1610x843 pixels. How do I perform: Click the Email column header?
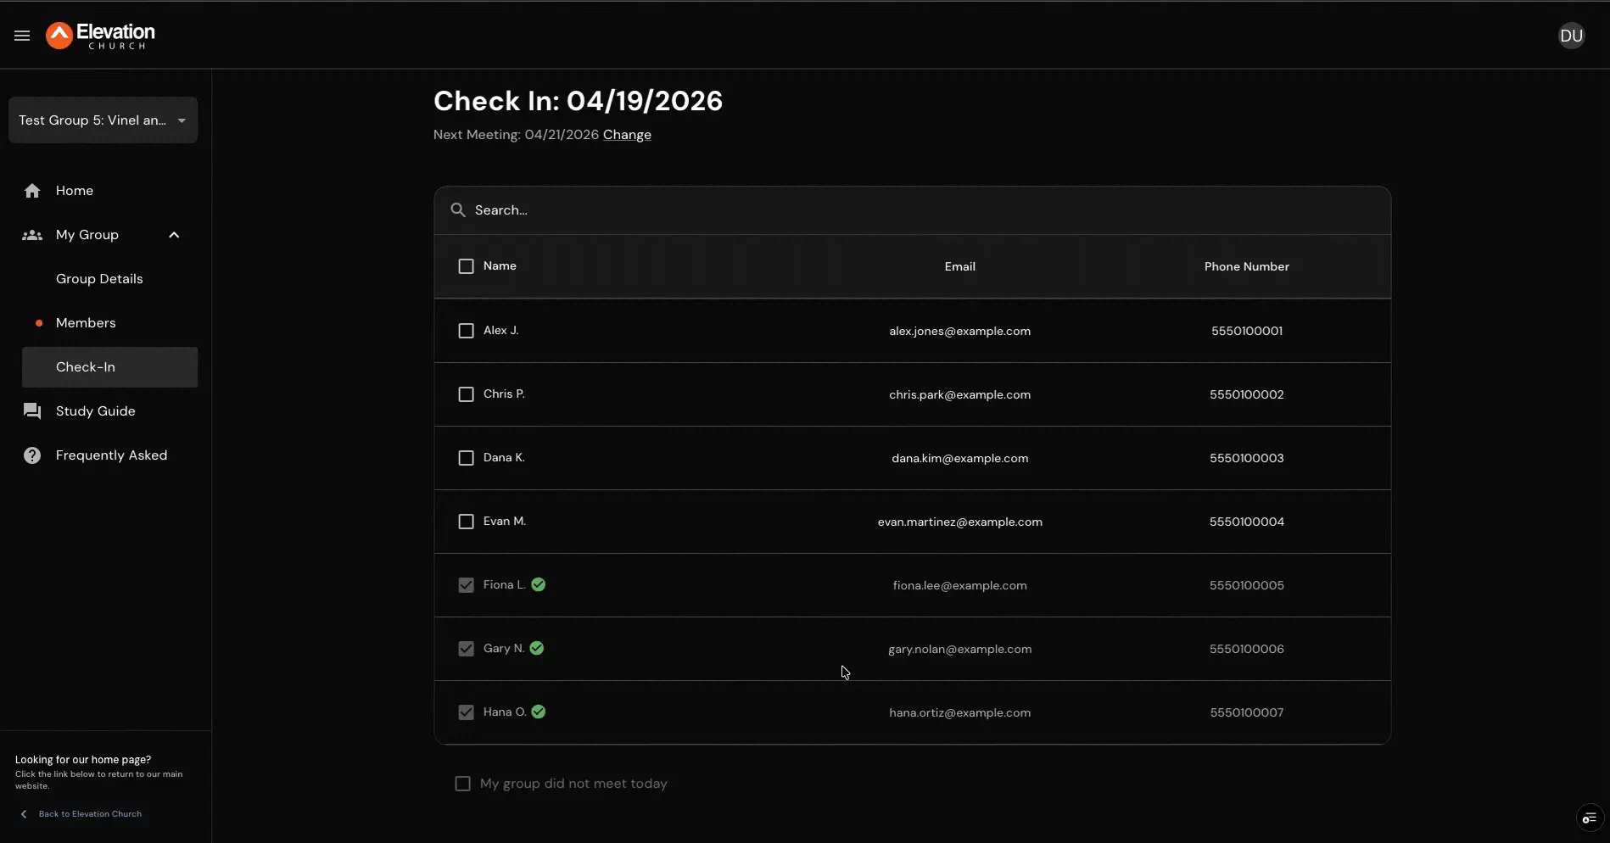click(960, 266)
